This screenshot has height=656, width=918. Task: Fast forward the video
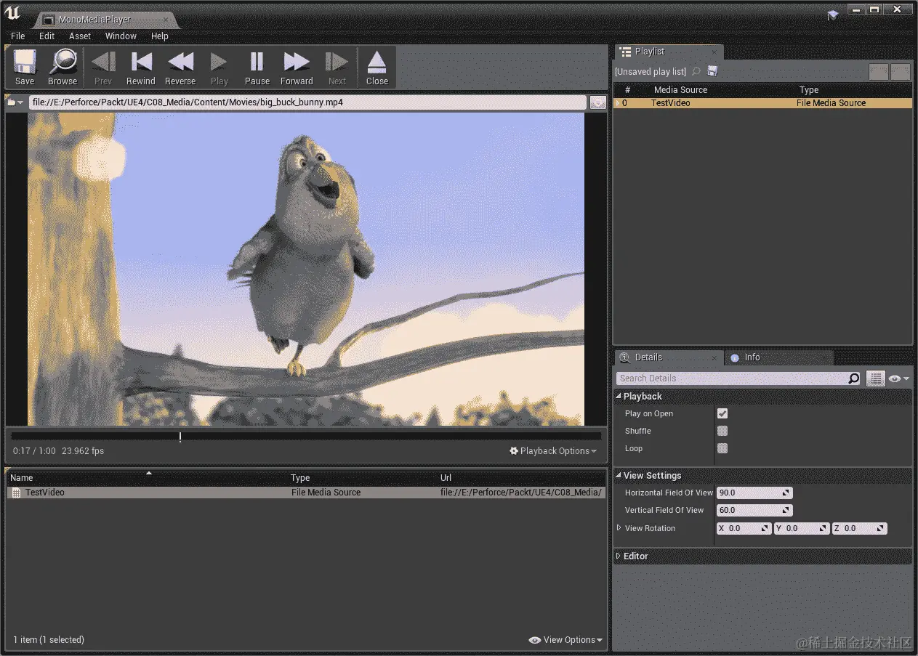point(297,68)
